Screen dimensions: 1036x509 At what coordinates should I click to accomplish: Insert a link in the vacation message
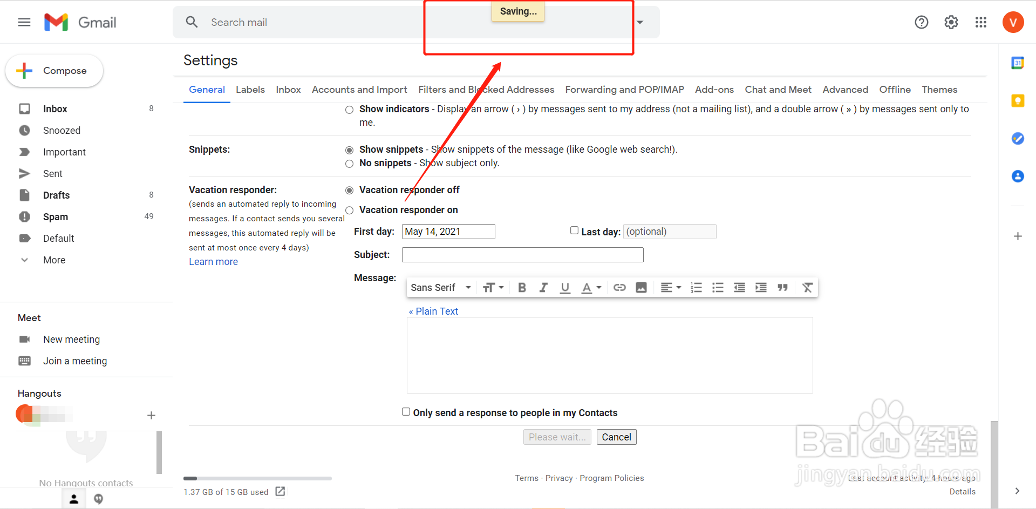click(619, 287)
